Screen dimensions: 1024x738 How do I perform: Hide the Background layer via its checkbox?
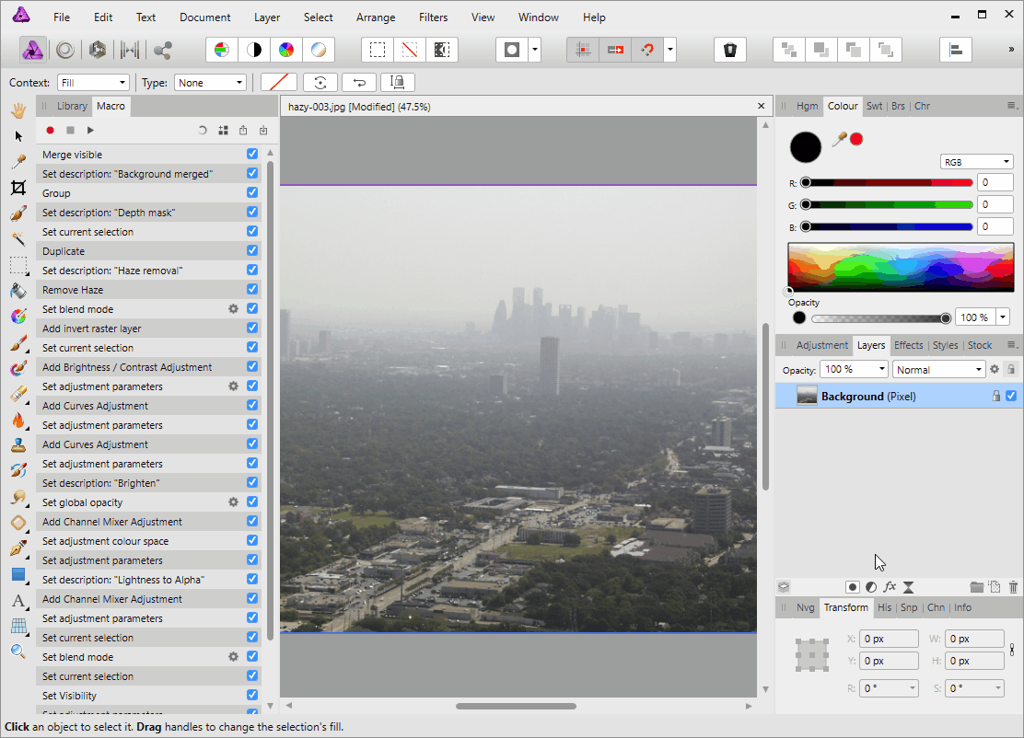1011,396
